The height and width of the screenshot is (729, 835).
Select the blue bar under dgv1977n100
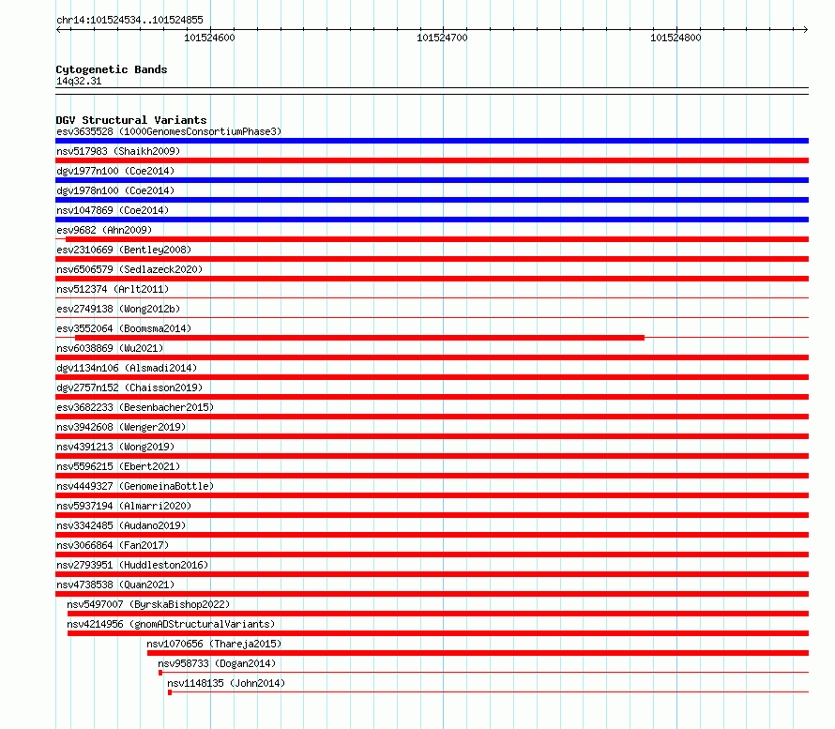pyautogui.click(x=432, y=180)
